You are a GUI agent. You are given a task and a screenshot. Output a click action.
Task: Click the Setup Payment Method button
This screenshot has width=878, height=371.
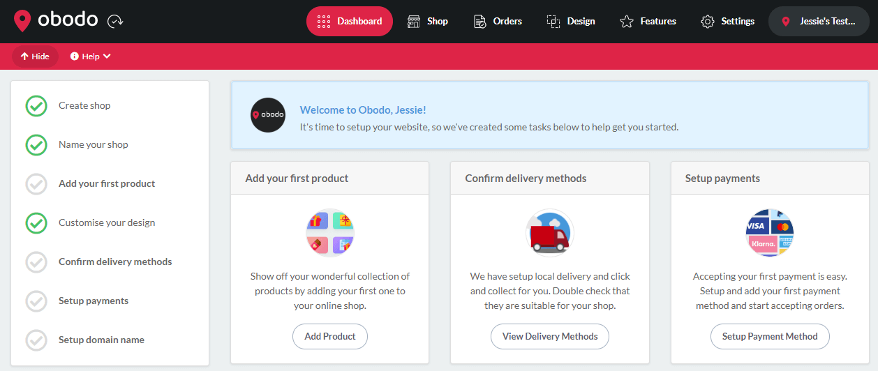click(770, 336)
